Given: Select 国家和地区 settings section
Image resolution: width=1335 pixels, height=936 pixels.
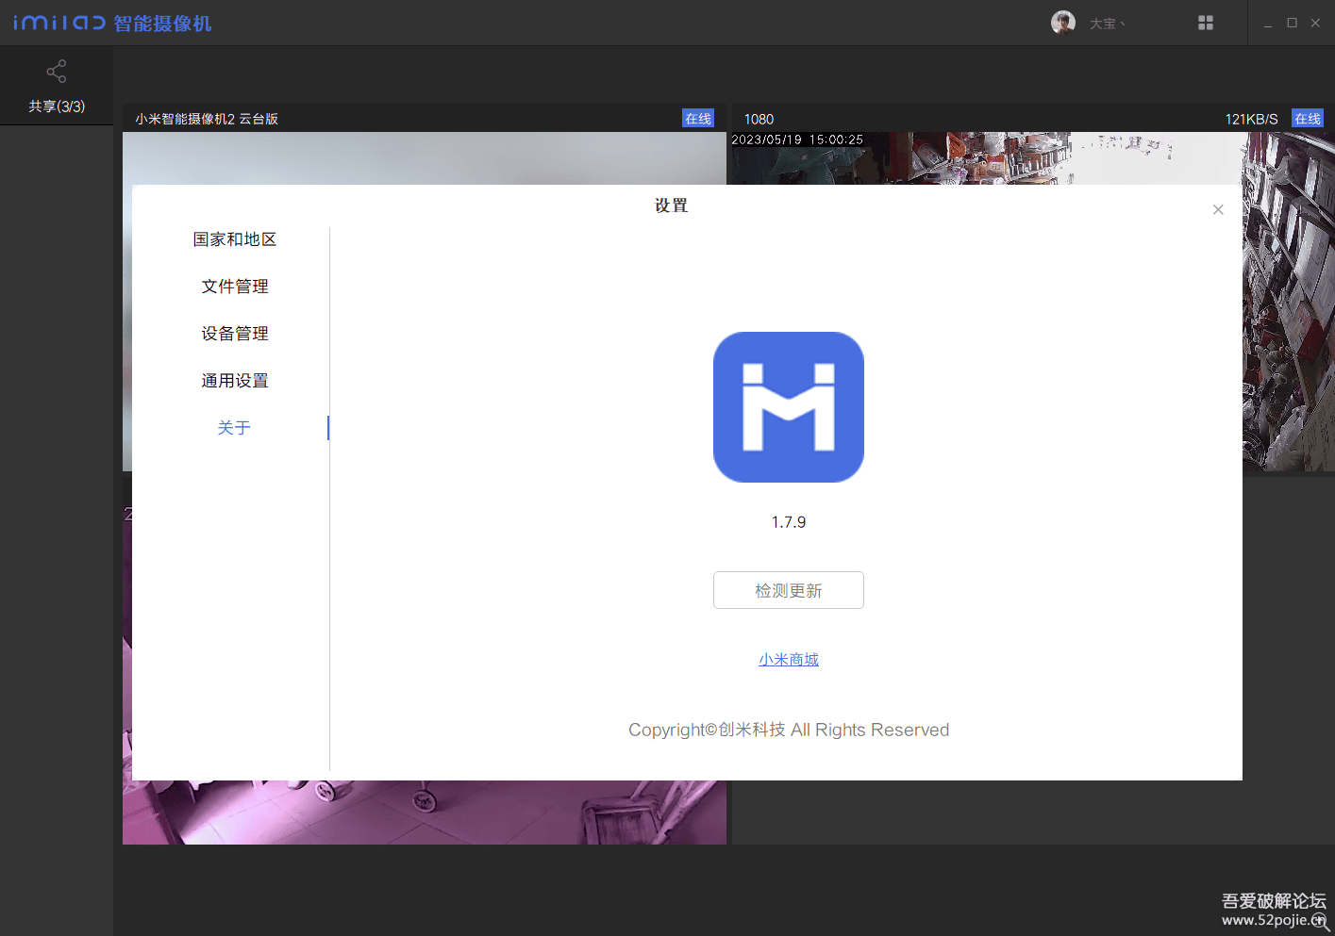Looking at the screenshot, I should (x=234, y=238).
